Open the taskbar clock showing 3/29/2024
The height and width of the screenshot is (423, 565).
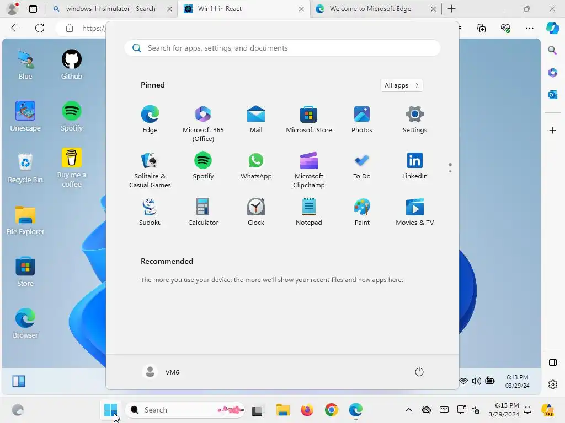(504, 410)
